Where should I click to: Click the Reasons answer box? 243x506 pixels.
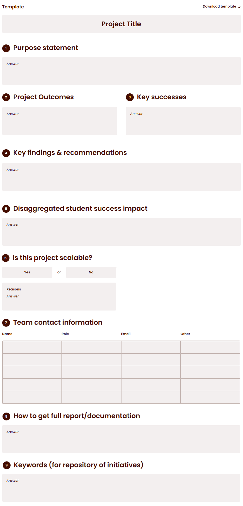[x=59, y=297]
